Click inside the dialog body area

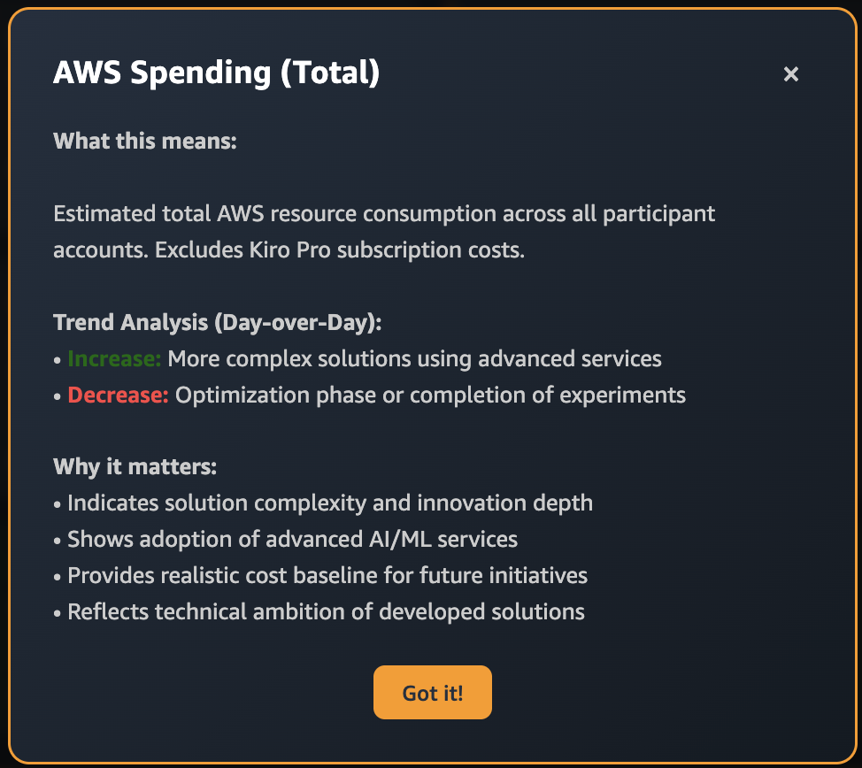tap(431, 416)
